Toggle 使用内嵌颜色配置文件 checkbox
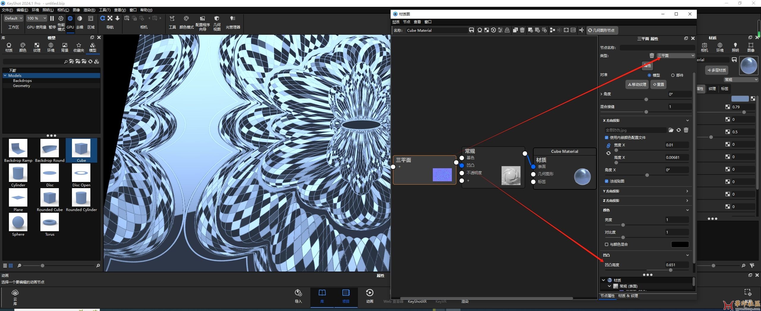The height and width of the screenshot is (311, 761). click(606, 138)
